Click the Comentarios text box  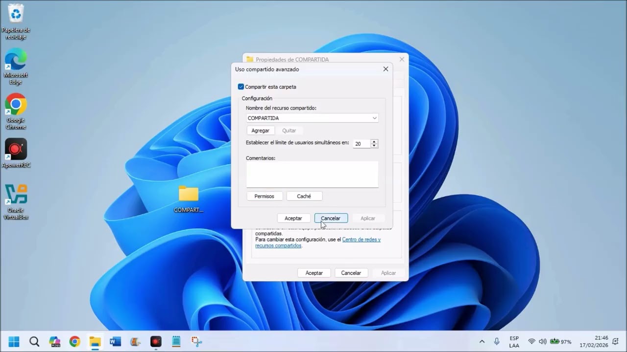[x=312, y=174]
